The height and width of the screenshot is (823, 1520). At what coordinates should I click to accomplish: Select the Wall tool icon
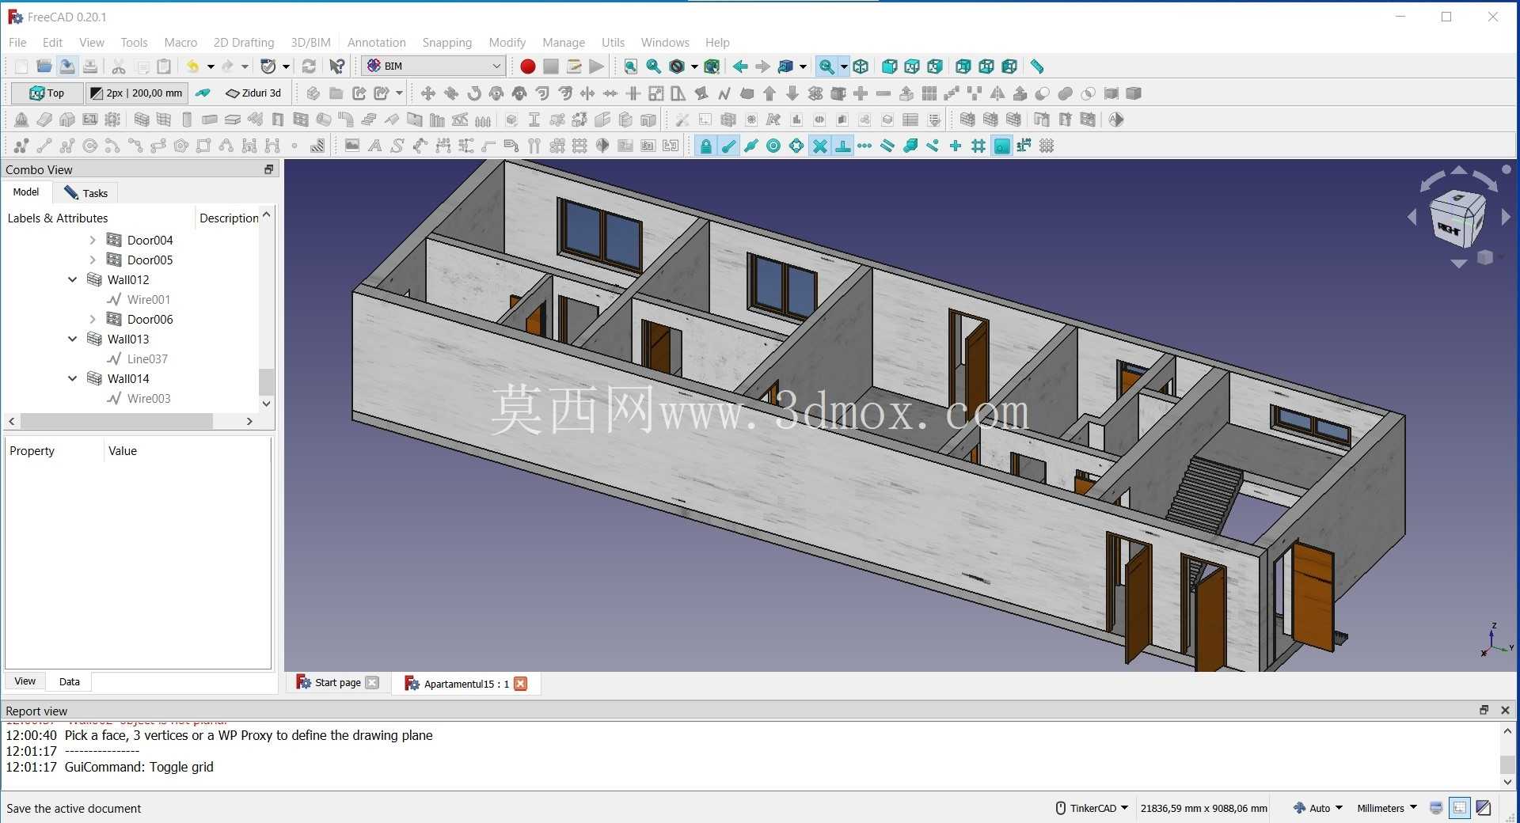tap(142, 119)
